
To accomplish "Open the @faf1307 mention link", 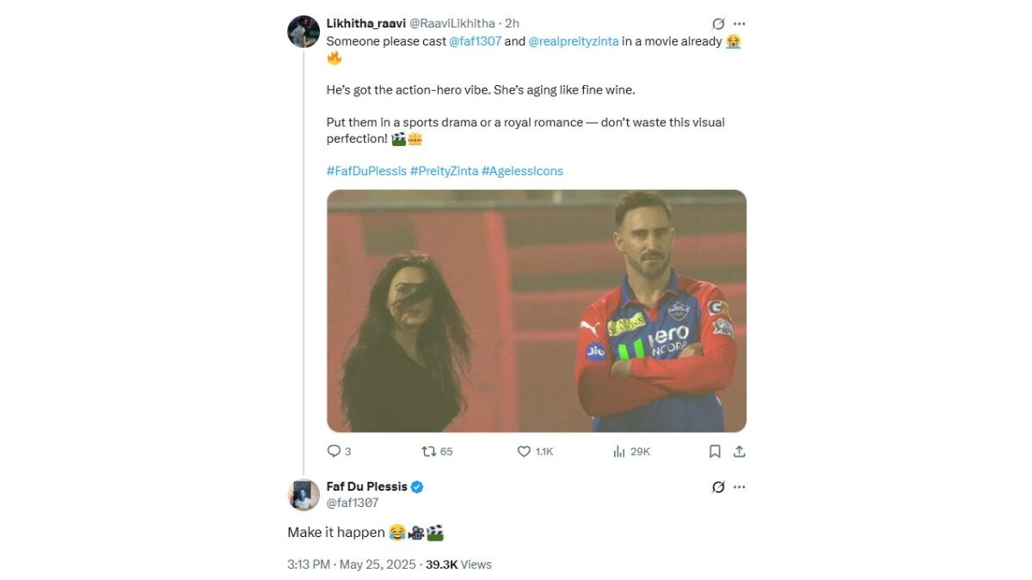I will [475, 41].
